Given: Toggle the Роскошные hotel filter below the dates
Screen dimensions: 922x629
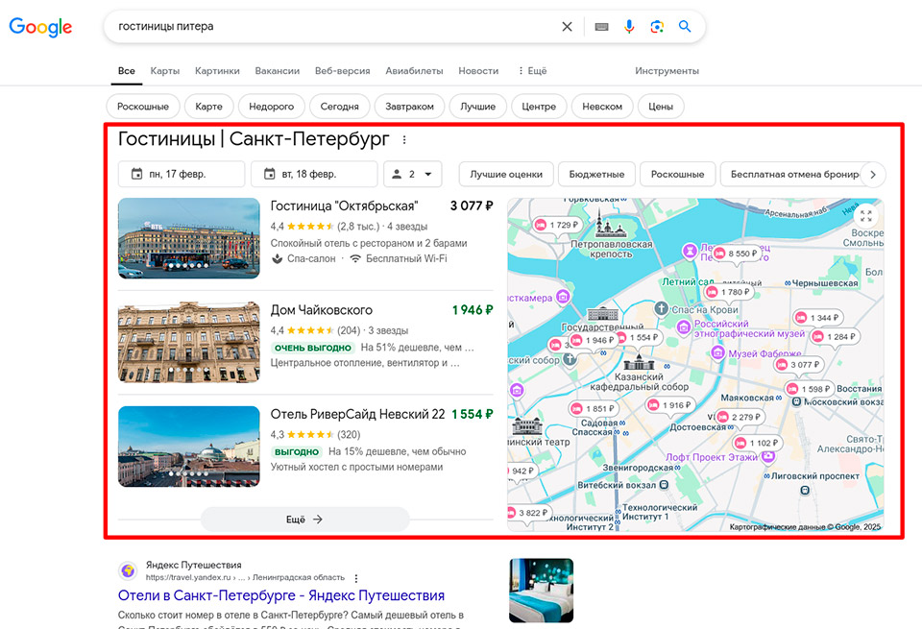Looking at the screenshot, I should tap(677, 174).
